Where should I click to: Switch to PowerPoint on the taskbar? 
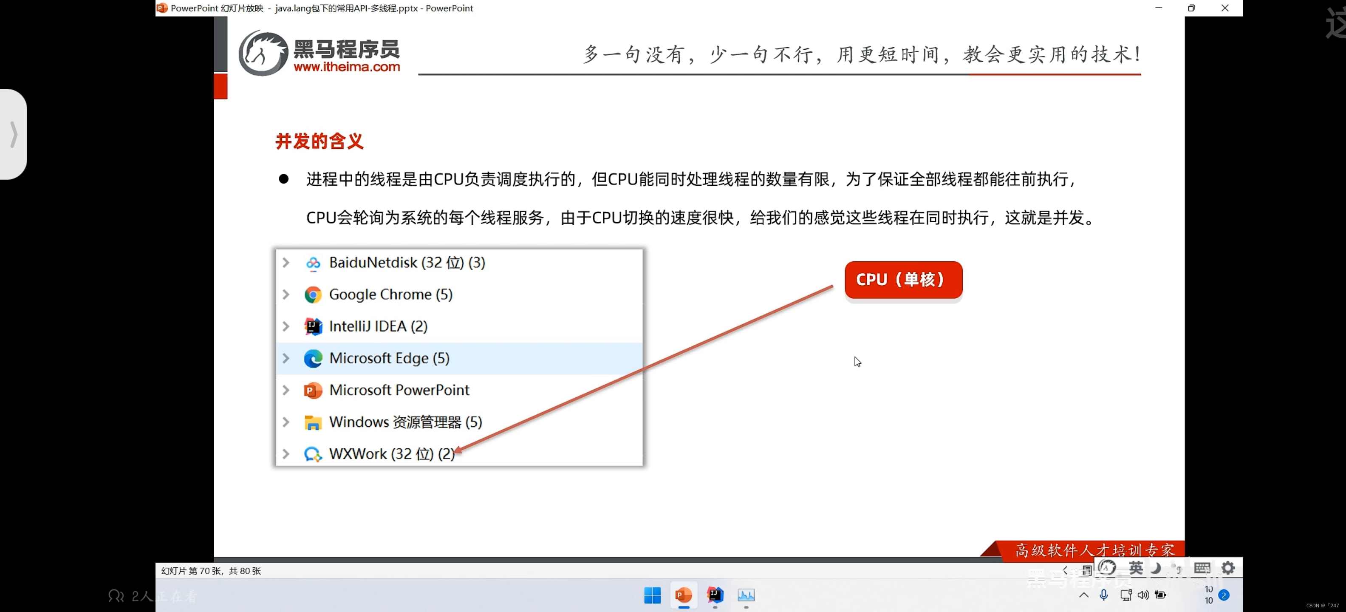click(x=684, y=595)
